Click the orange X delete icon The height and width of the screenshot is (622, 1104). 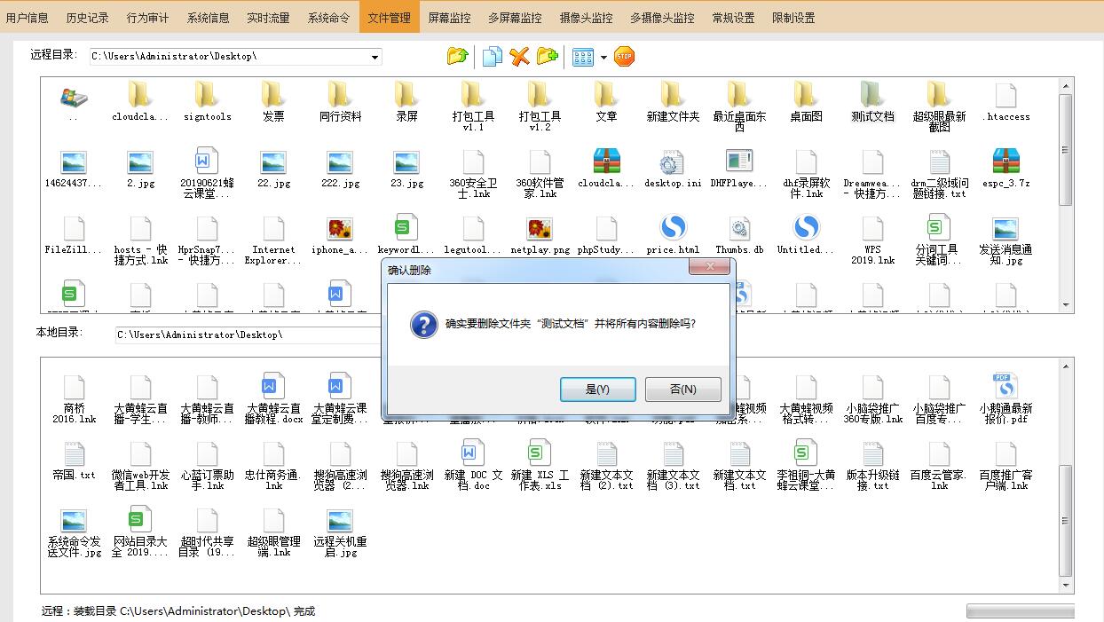520,57
